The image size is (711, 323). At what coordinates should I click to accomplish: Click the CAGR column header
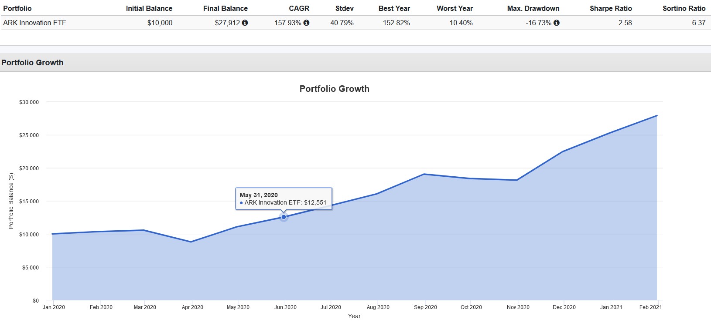click(299, 8)
